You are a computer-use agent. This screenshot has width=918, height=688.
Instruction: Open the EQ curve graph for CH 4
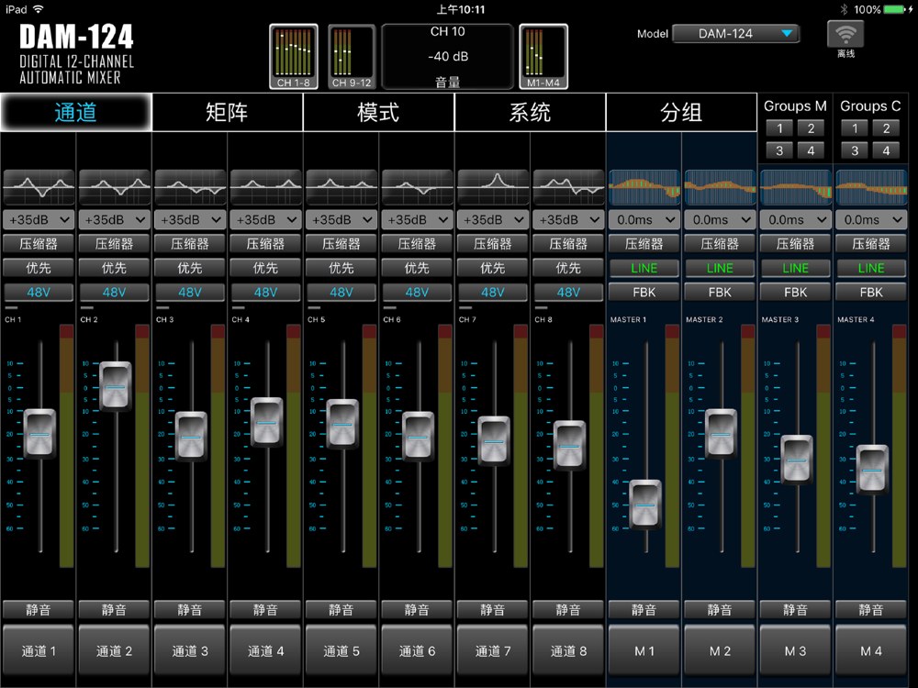click(266, 187)
